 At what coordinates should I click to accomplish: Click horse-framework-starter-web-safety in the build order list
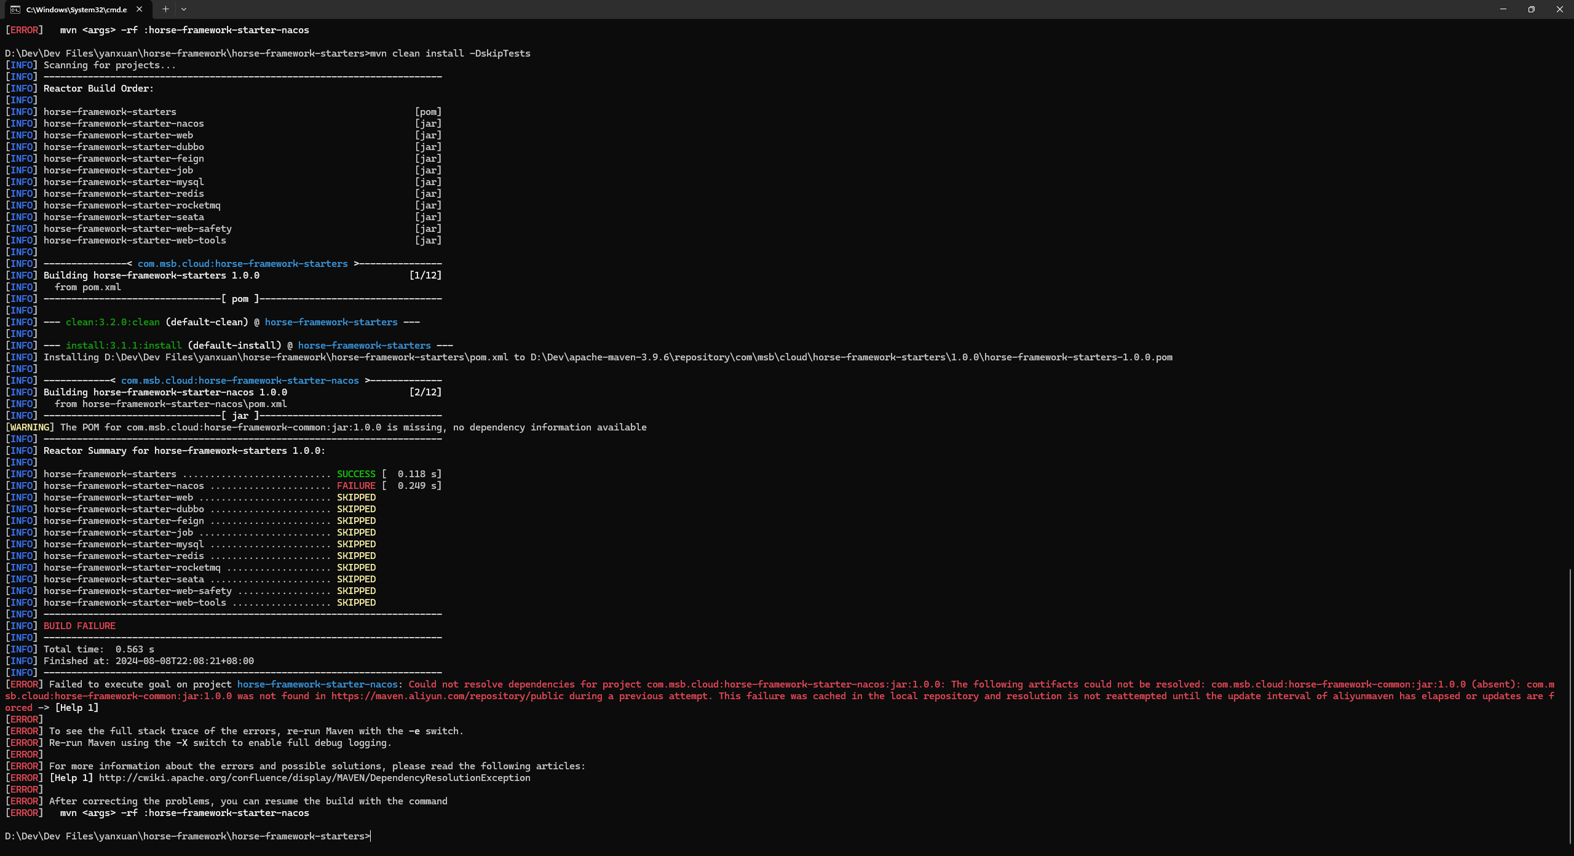[137, 229]
